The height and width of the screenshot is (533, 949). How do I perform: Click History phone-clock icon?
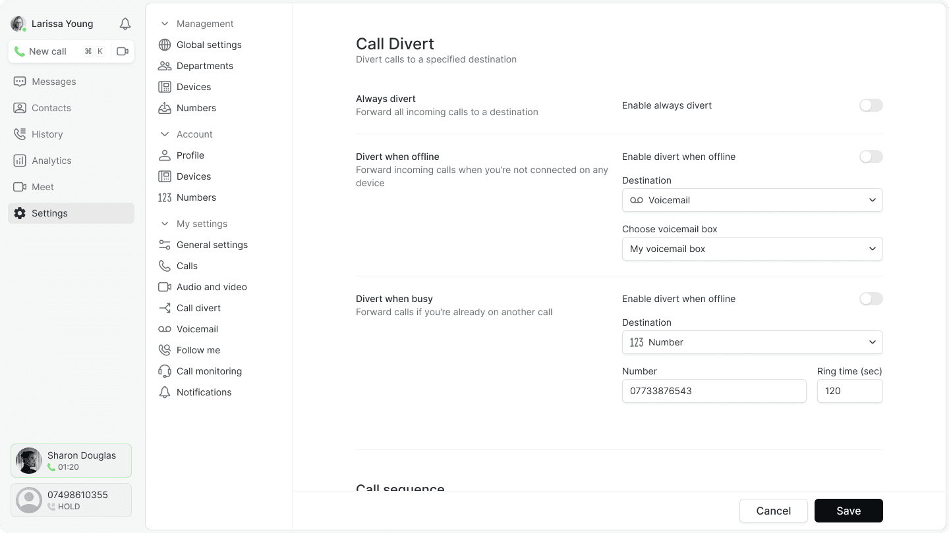pos(20,134)
